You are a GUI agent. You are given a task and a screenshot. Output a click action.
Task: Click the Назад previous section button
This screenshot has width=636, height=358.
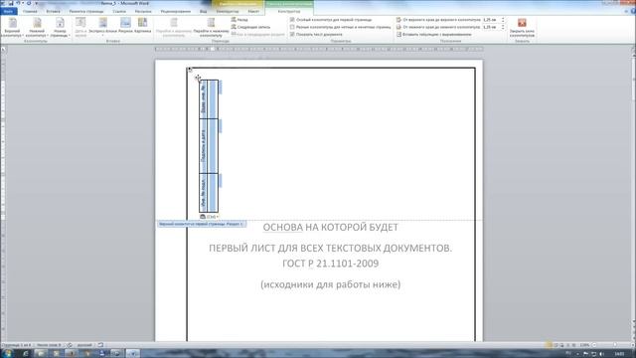pyautogui.click(x=239, y=20)
